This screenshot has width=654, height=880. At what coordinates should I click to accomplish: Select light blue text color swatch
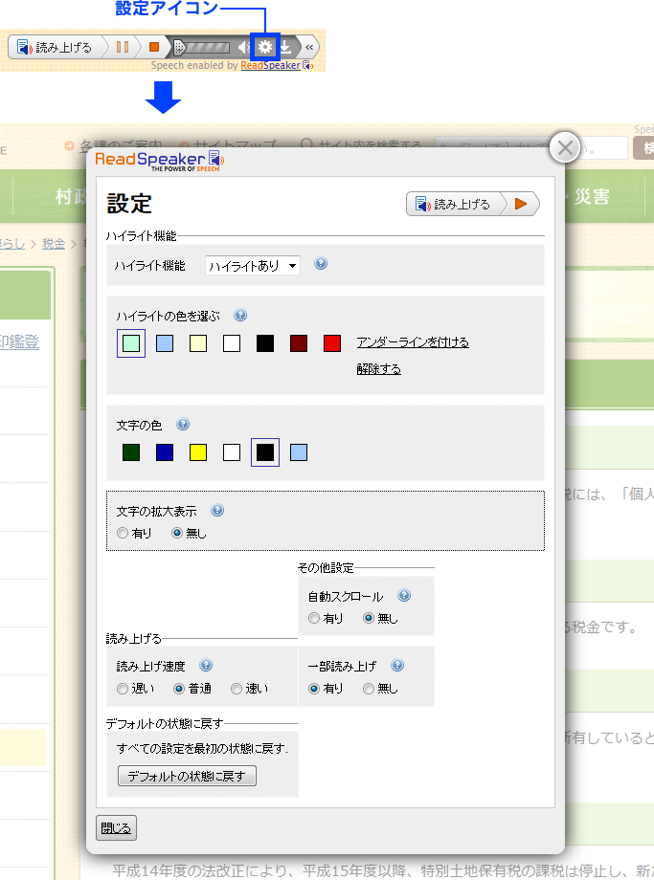tap(299, 452)
